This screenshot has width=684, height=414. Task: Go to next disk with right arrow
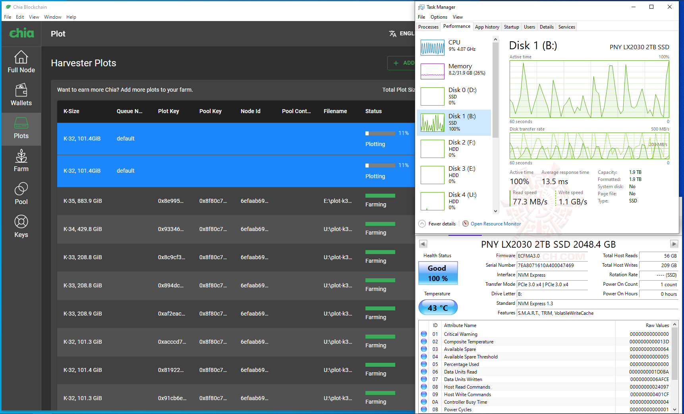[674, 244]
